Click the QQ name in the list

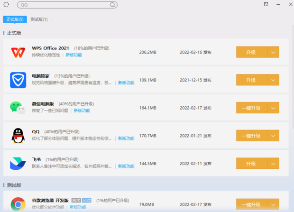[x=36, y=132]
